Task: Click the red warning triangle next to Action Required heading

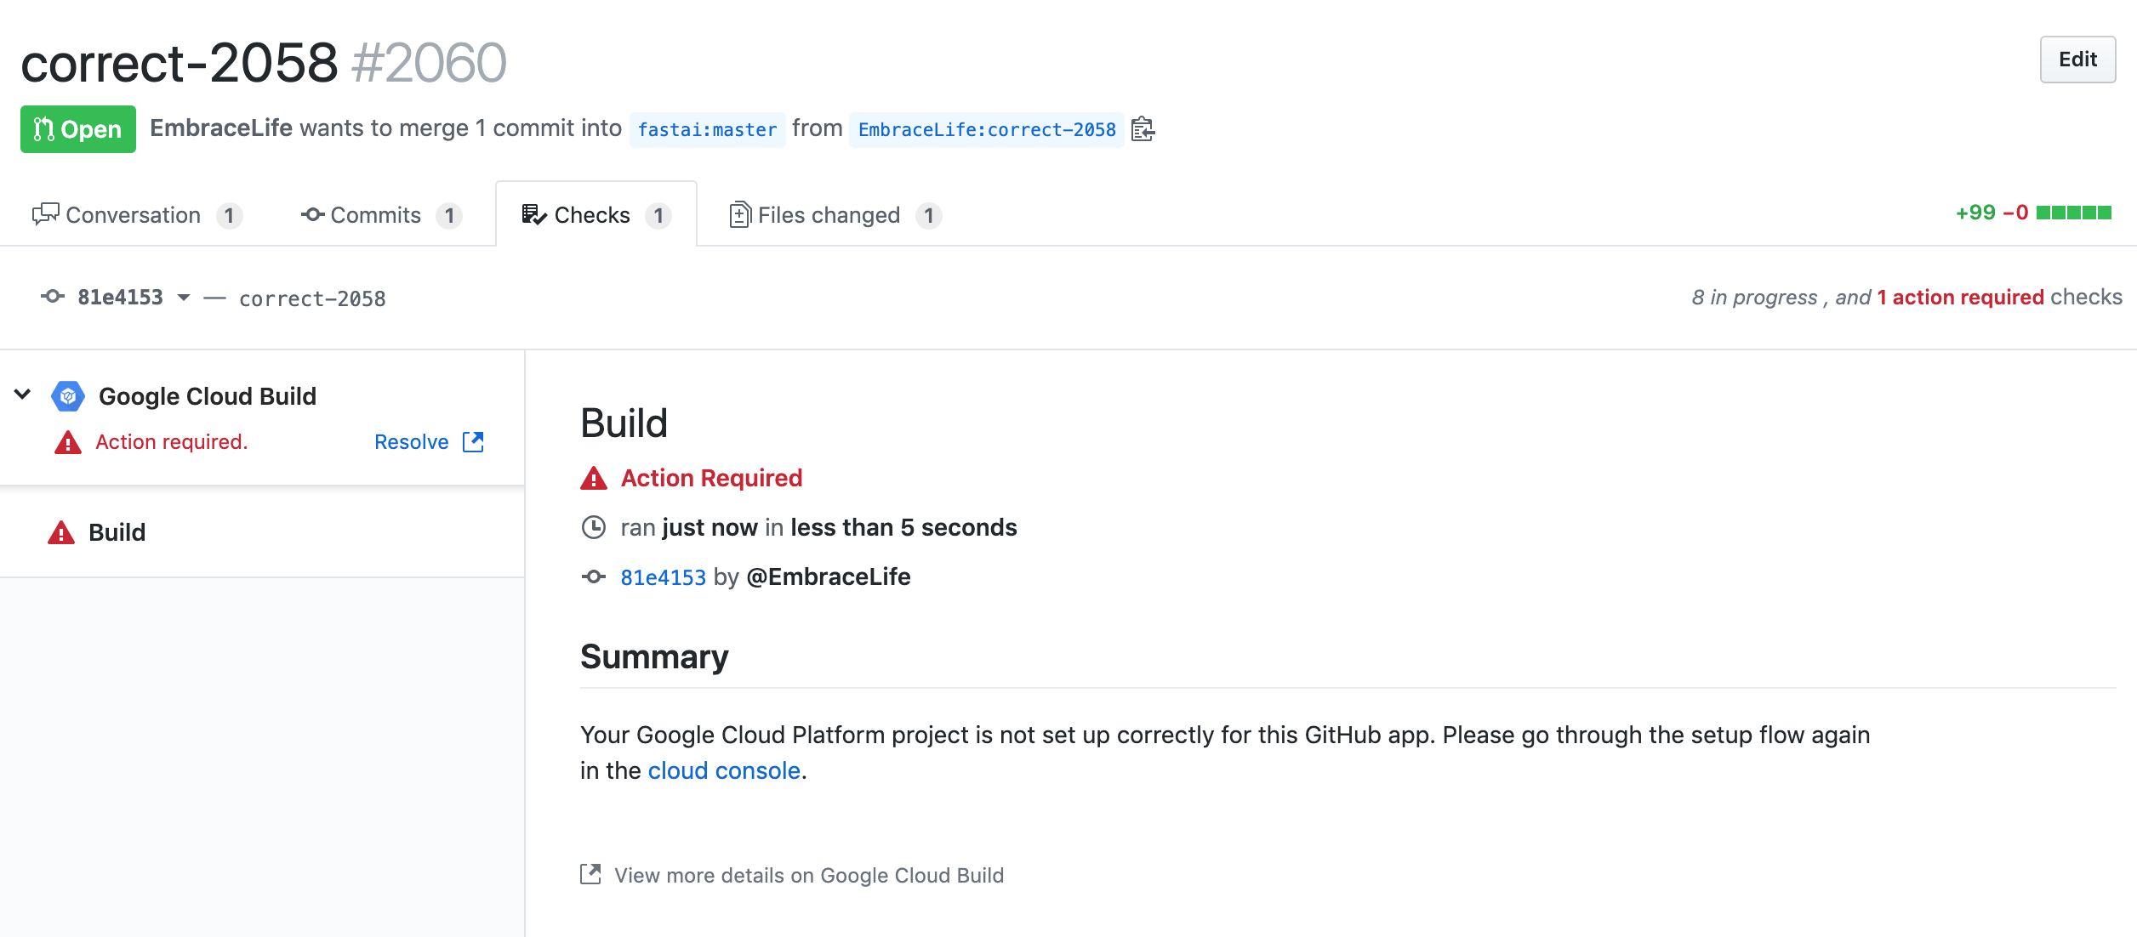Action: pyautogui.click(x=594, y=479)
